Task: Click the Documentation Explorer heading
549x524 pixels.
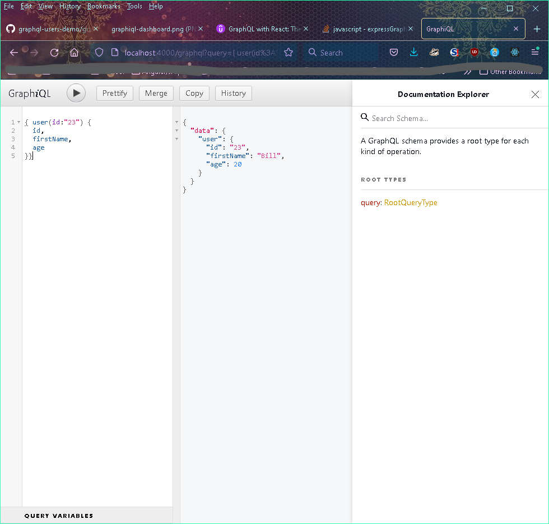Action: (x=443, y=94)
